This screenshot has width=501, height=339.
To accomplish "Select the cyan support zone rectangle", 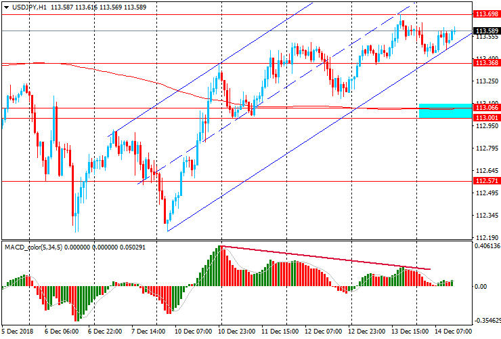I will pyautogui.click(x=445, y=111).
